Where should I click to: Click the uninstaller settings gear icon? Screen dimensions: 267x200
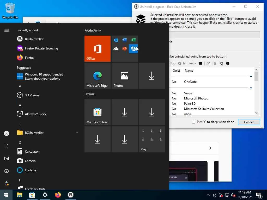[x=222, y=63]
